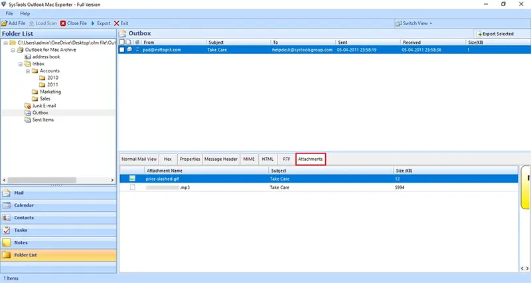
Task: Select the Junk E-mail folder icon
Action: pyautogui.click(x=28, y=106)
